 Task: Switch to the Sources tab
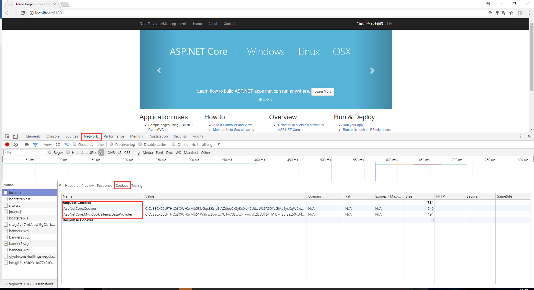tap(71, 136)
